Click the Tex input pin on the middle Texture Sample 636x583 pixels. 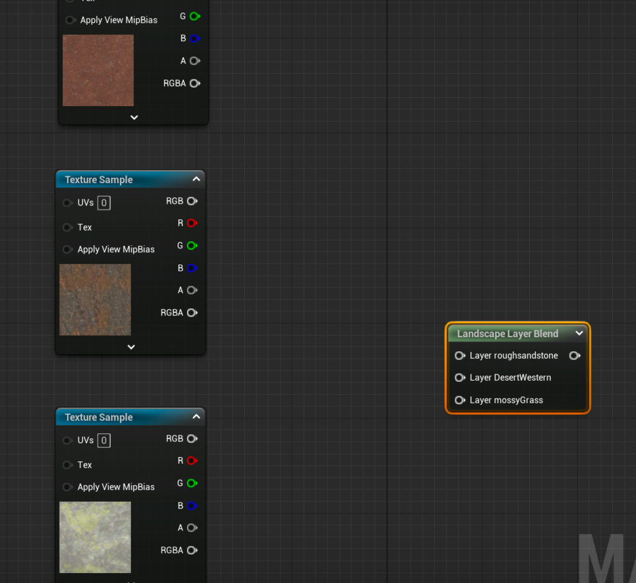pyautogui.click(x=67, y=228)
